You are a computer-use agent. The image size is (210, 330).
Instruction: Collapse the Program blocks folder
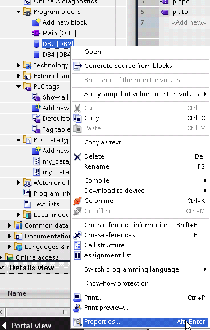point(19,12)
